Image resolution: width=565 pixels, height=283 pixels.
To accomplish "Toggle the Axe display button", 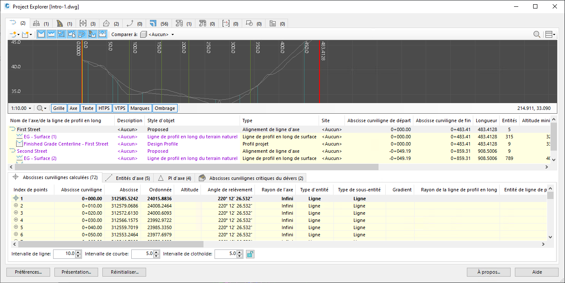I will tap(73, 108).
